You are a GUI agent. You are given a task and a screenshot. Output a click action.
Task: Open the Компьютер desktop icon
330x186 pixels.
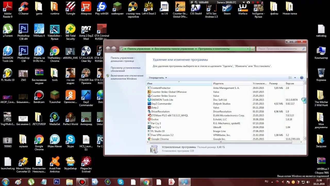click(x=321, y=53)
